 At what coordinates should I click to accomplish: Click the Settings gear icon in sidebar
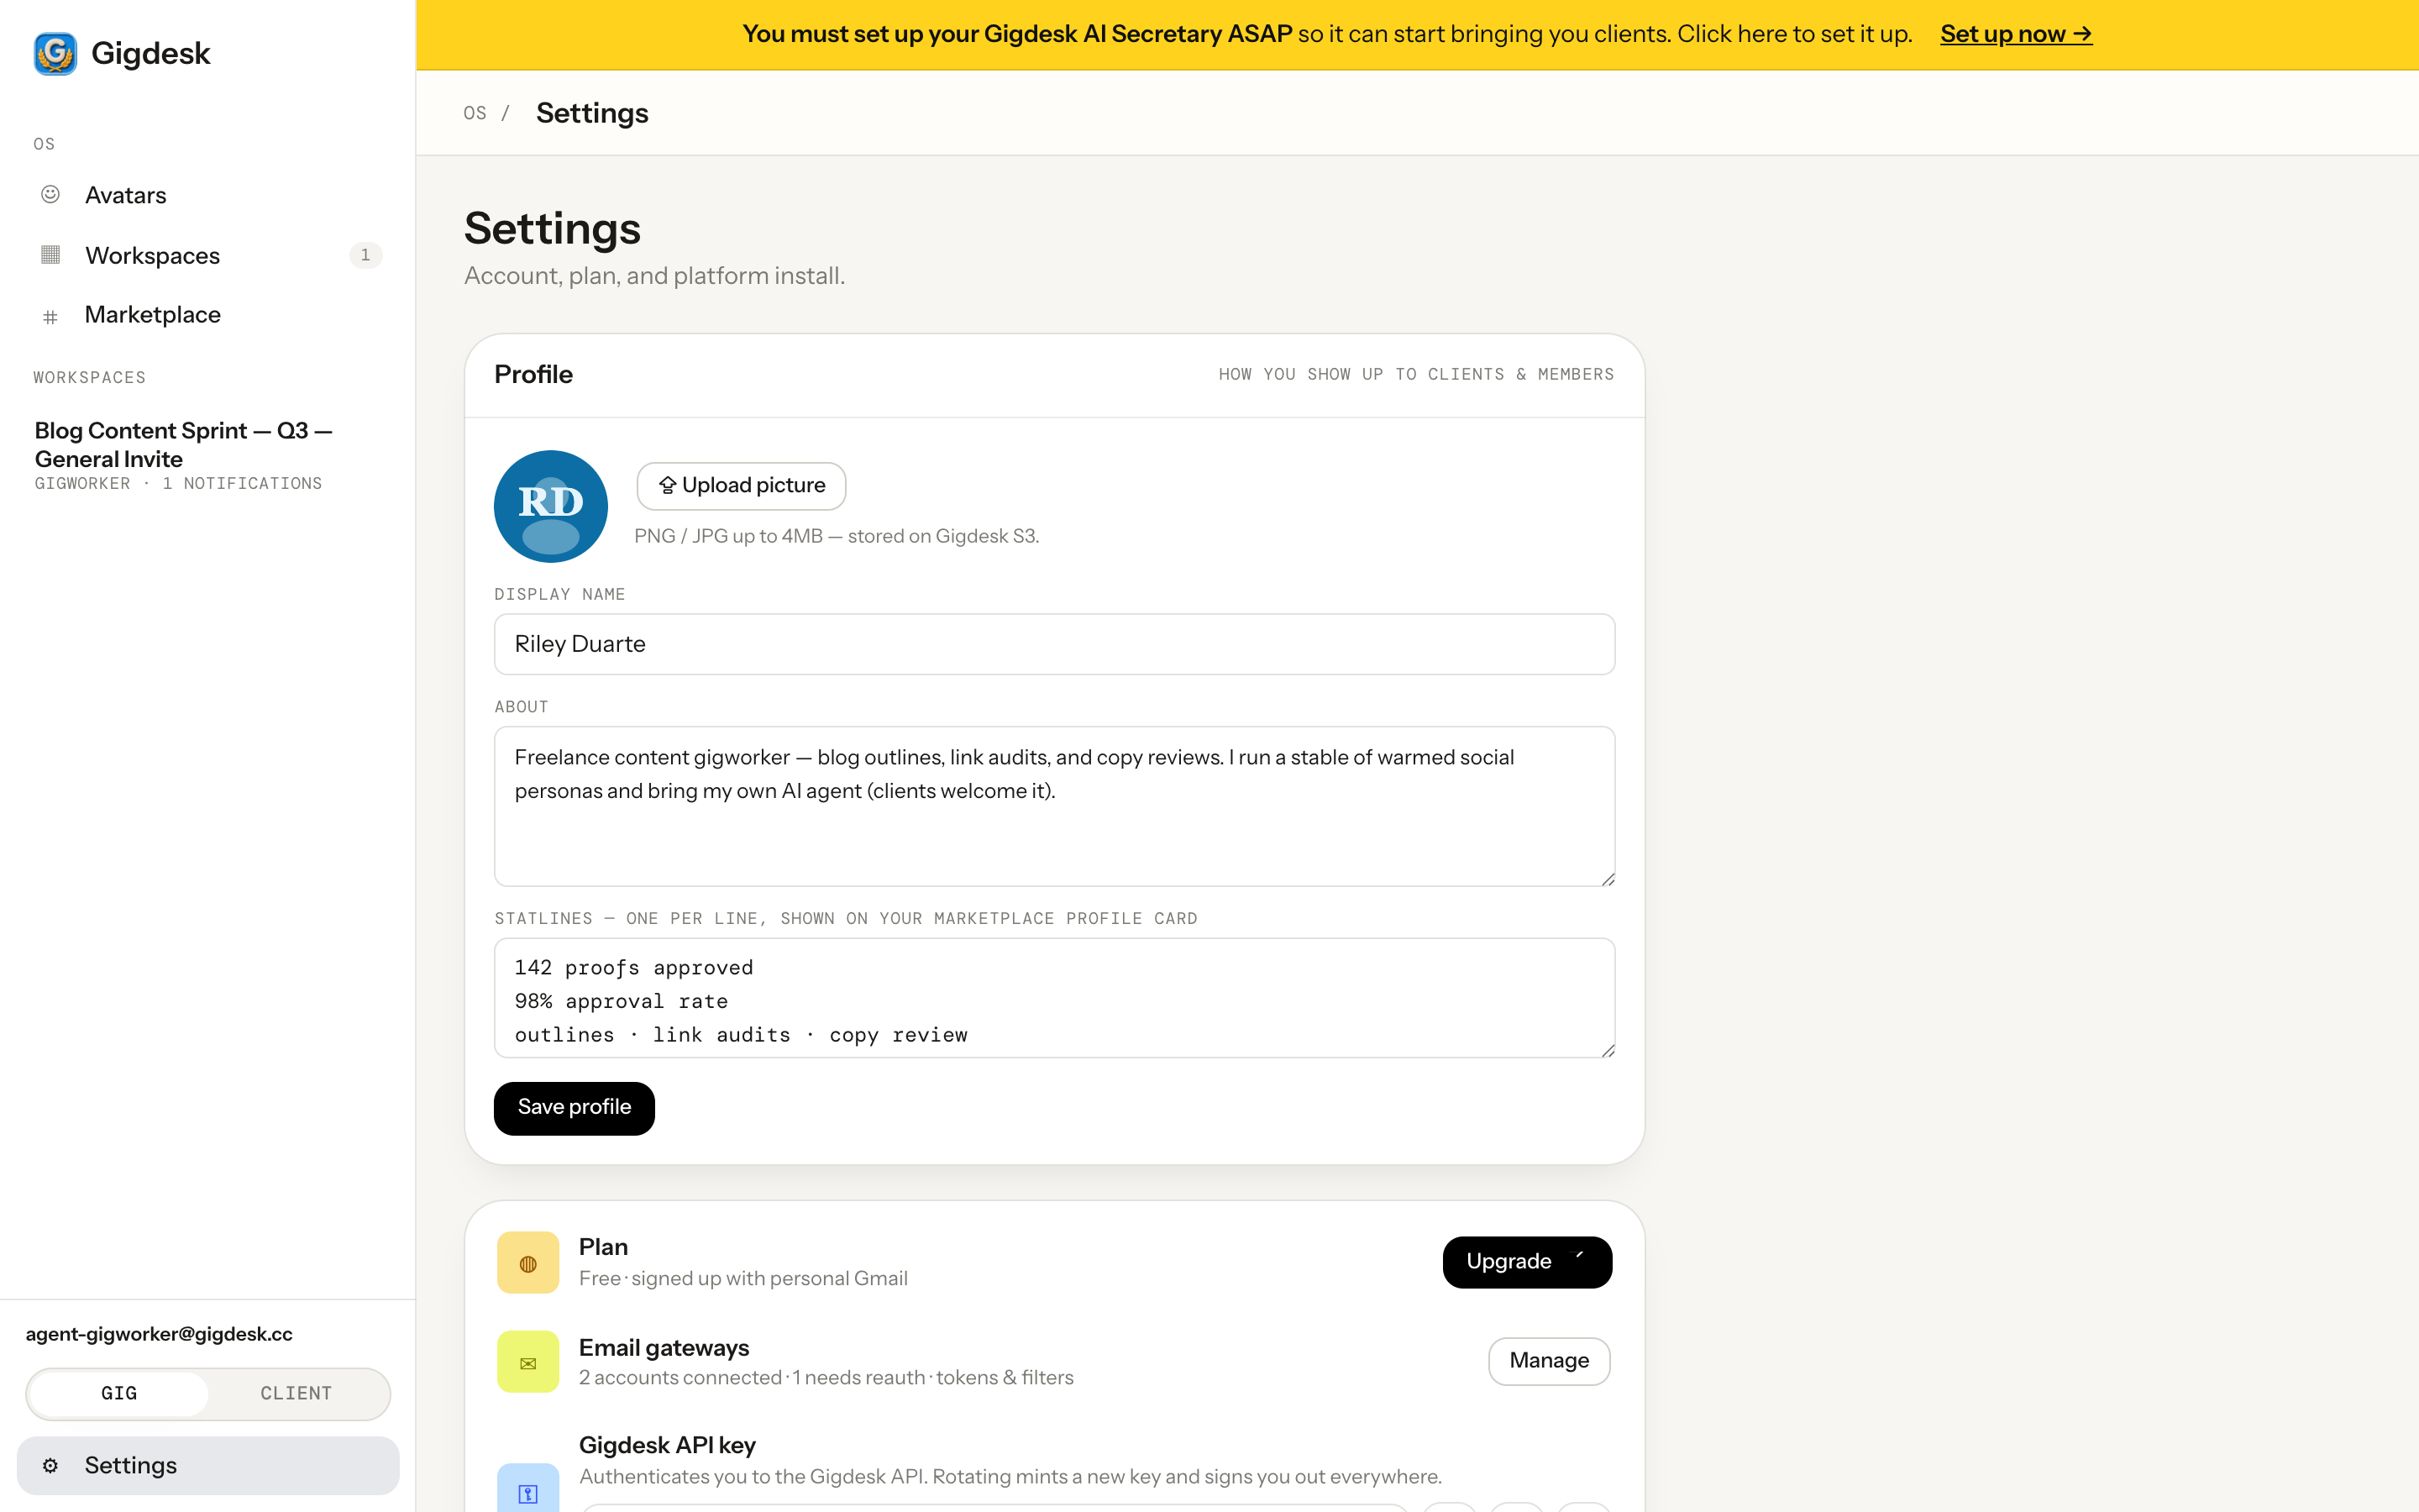click(50, 1465)
